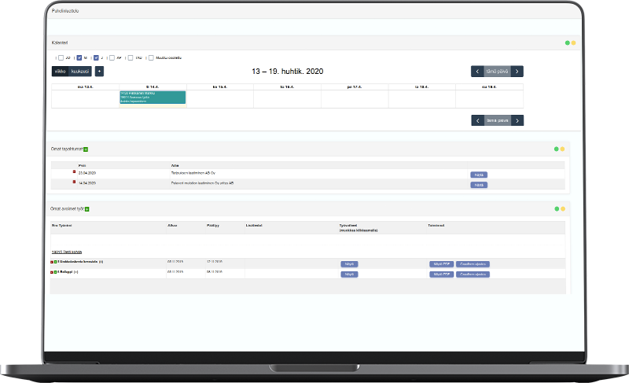Screen dimensions: 629x383
Task: Click the Lisätiedot column header
Action: (x=254, y=226)
